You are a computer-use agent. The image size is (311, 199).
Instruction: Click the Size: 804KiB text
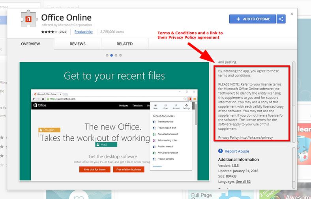pos(227,176)
